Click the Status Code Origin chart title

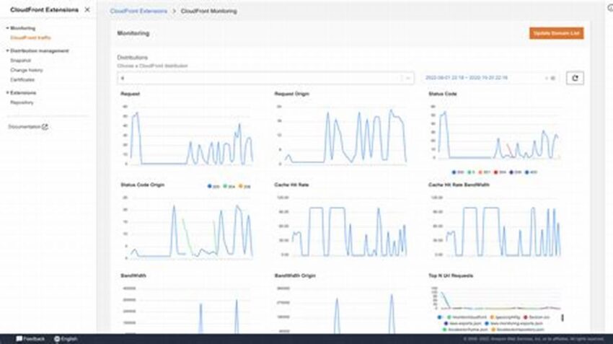(x=142, y=185)
